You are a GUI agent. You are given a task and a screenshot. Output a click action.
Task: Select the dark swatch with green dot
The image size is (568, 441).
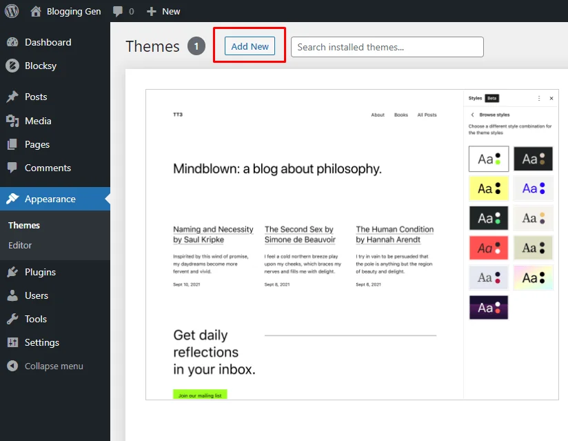click(489, 218)
